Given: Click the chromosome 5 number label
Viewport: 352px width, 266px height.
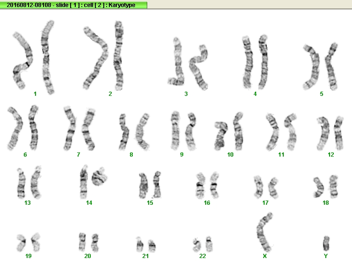Looking at the screenshot, I should tap(322, 94).
